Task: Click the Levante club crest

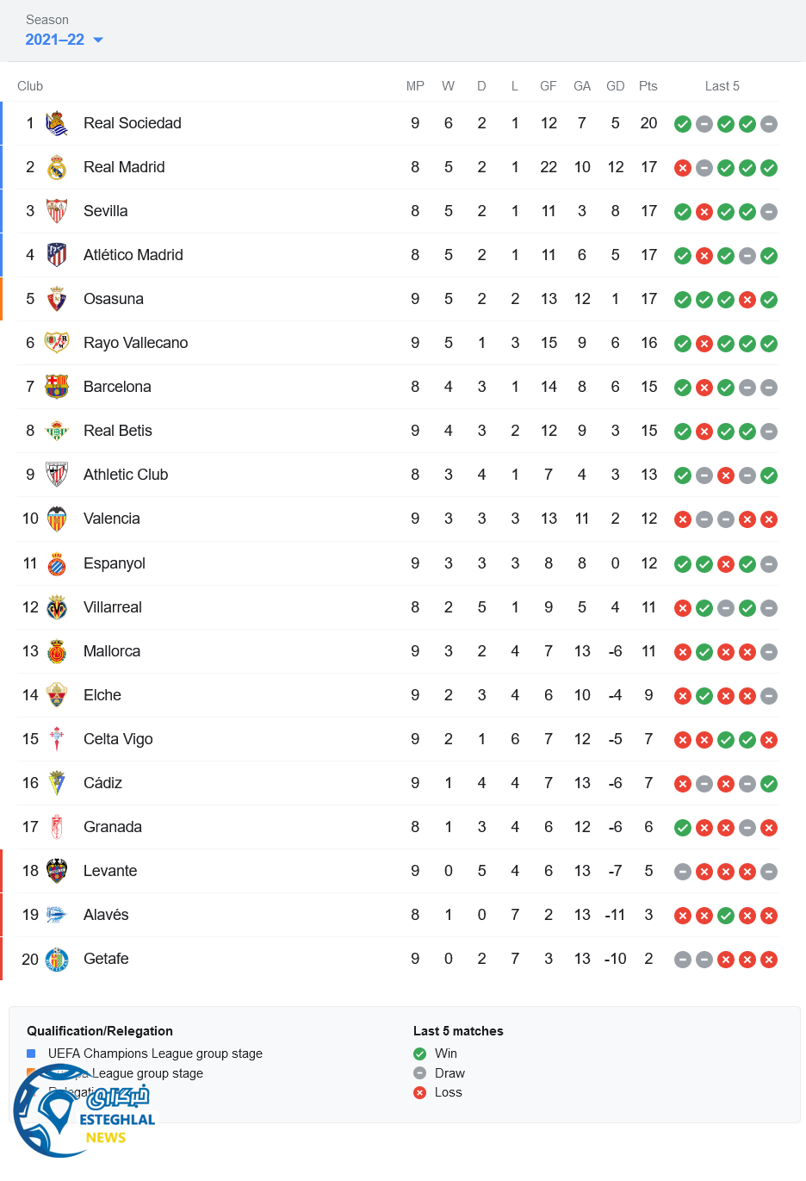Action: [57, 871]
